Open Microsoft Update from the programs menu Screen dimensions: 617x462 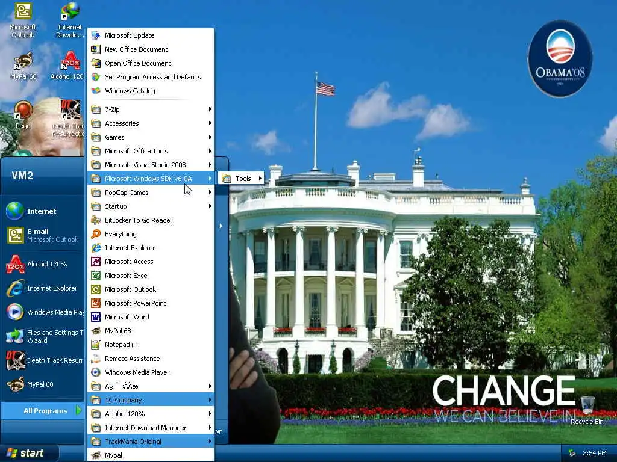[x=150, y=35]
